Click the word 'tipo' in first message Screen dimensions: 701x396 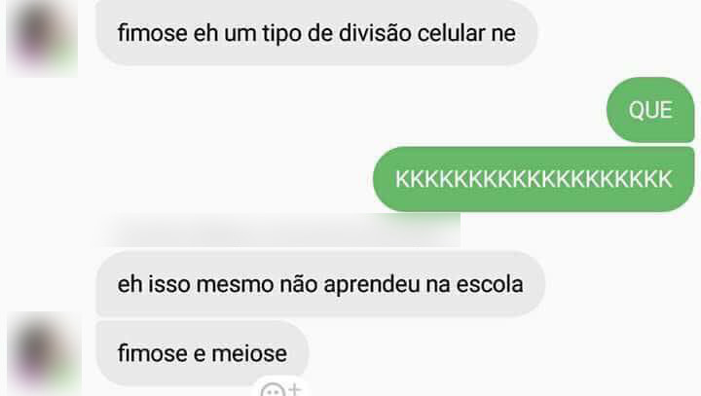pos(281,34)
